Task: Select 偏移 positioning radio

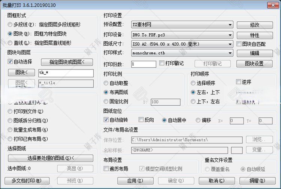Action: (198, 120)
